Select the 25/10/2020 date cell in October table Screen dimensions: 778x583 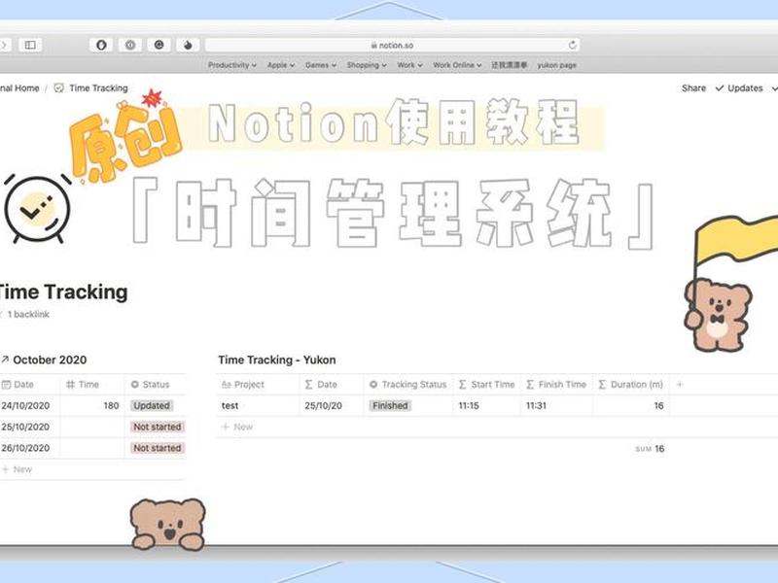30,427
